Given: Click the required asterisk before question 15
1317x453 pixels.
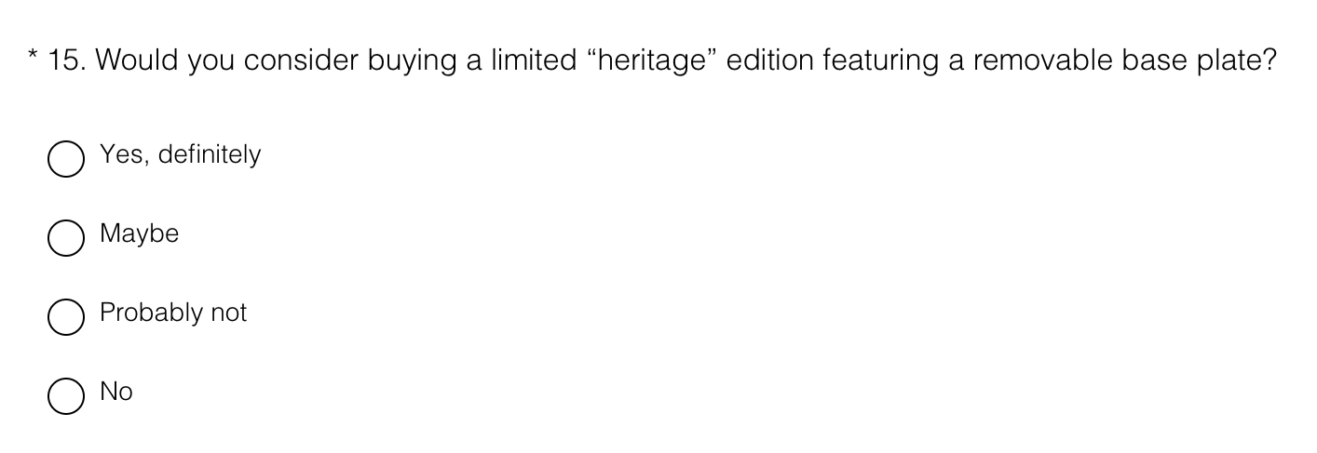Looking at the screenshot, I should (x=33, y=58).
